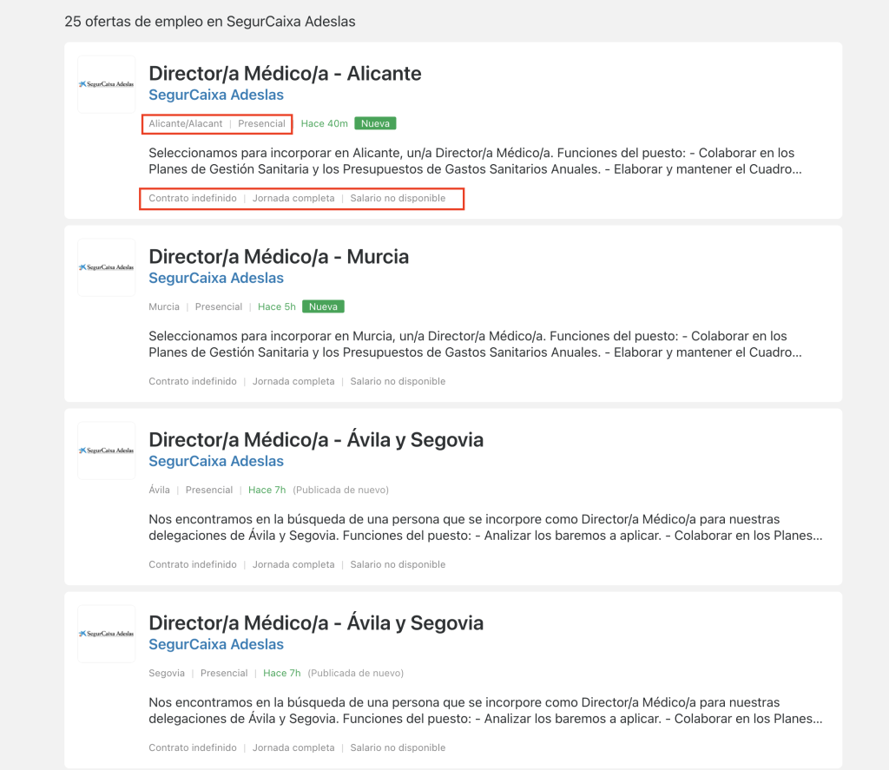Click 'Contrato indefinido' in the Alicante card
The height and width of the screenshot is (770, 889).
(193, 199)
